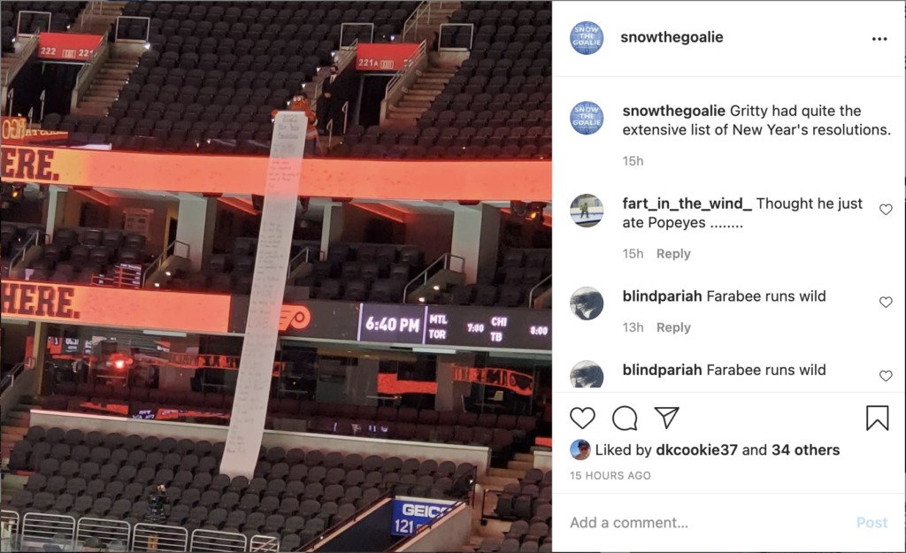The height and width of the screenshot is (553, 906).
Task: Click the Add a comment field
Action: point(708,522)
